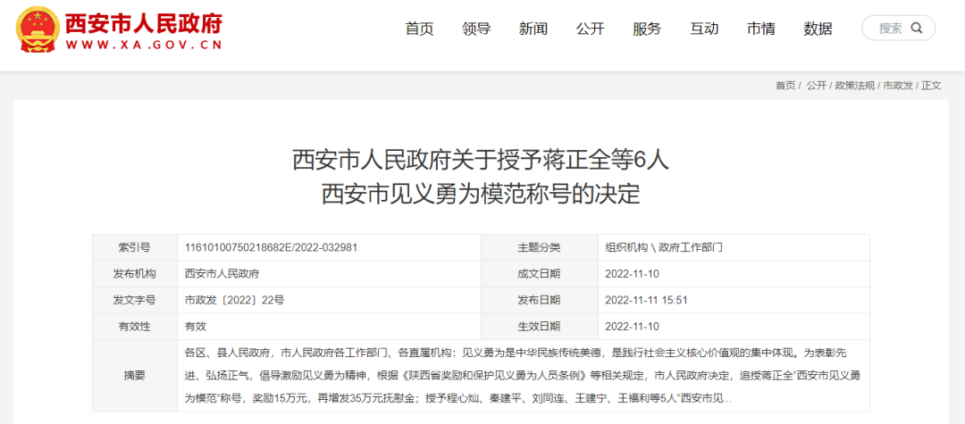
Task: Follow the 公开 breadcrumb link
Action: tap(816, 86)
